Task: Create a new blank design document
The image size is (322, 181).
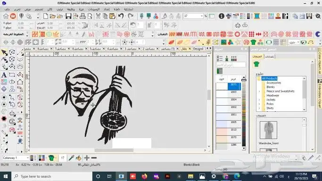Action: (x=46, y=16)
